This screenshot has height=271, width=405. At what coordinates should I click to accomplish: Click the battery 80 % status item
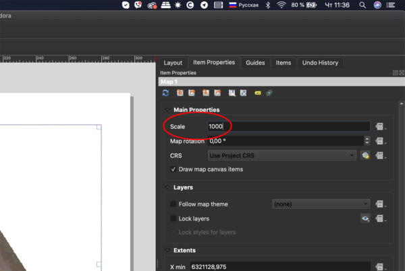click(304, 5)
